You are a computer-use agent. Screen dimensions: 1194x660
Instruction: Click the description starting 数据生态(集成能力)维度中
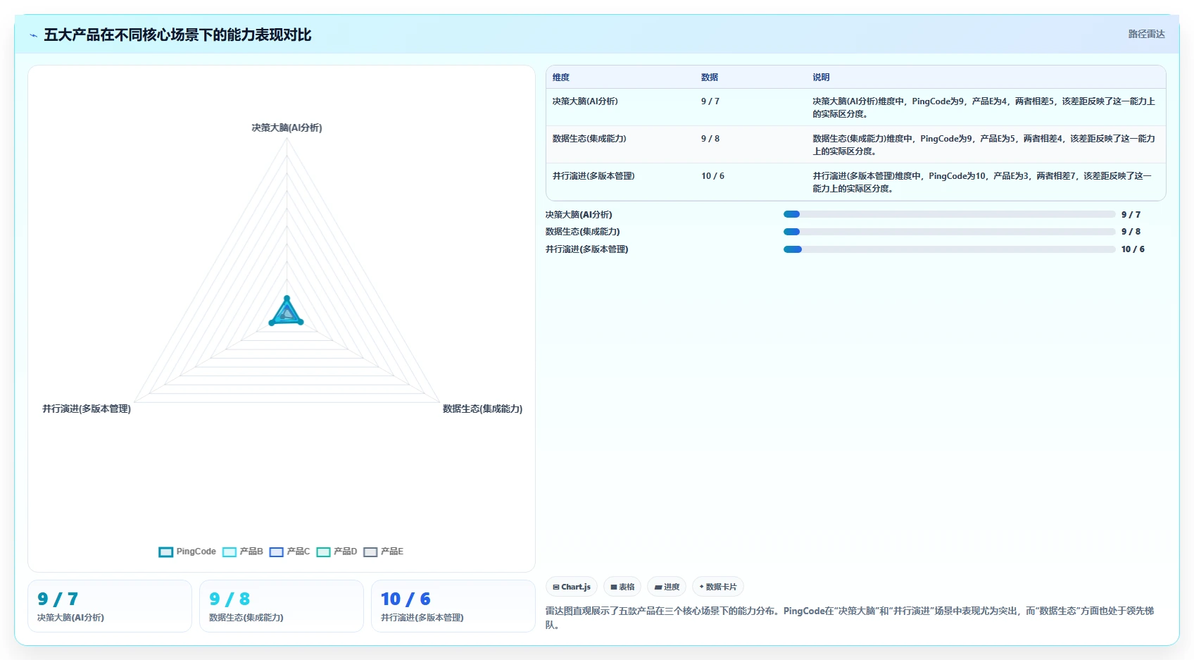tap(984, 145)
